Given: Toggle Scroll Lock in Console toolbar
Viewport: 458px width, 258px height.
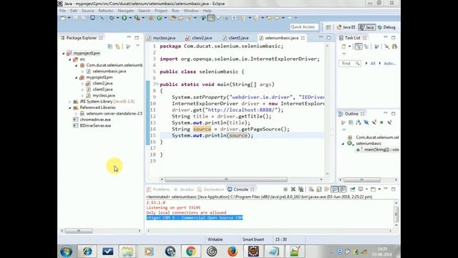Looking at the screenshot, I should coord(318,189).
